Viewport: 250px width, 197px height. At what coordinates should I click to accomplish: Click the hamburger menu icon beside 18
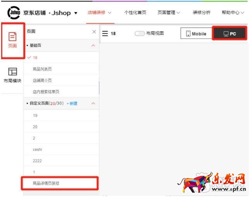105,34
